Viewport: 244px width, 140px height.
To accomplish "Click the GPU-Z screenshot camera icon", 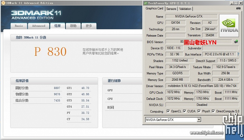I will pos(238,9).
